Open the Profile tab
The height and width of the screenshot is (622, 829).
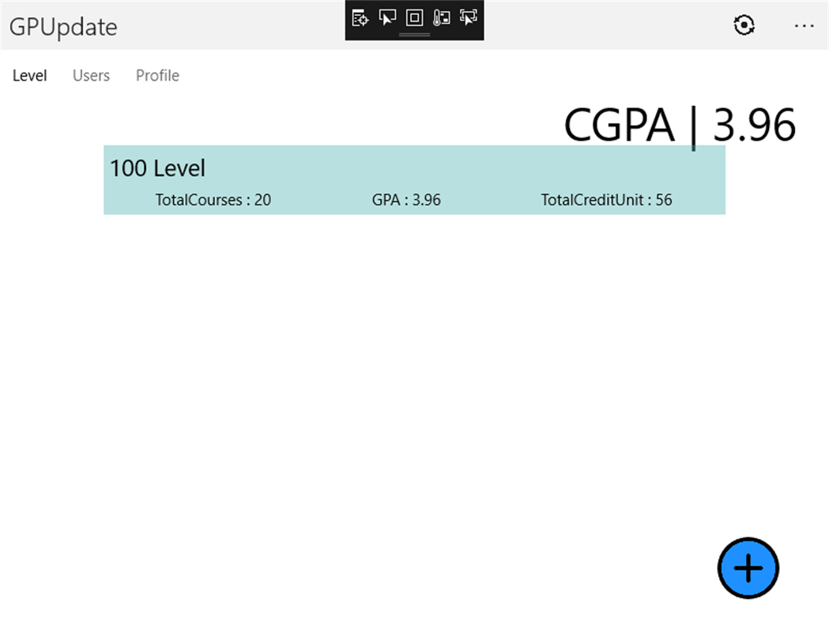click(x=156, y=75)
